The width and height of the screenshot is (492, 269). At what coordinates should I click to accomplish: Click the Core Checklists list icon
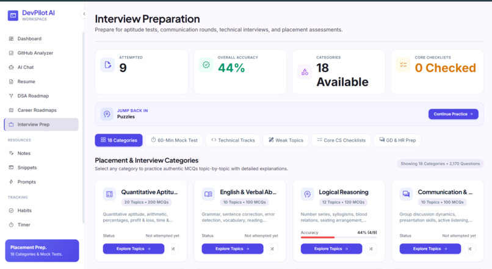click(x=403, y=65)
